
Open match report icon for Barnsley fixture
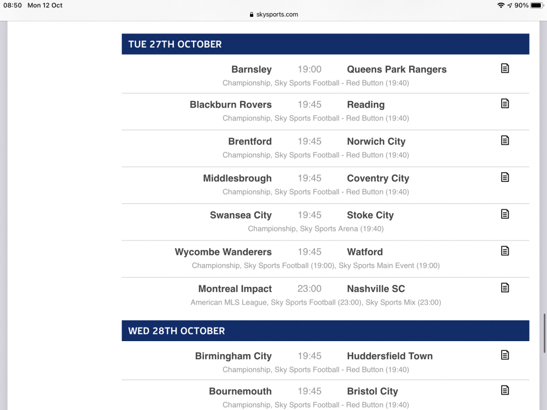click(x=505, y=68)
